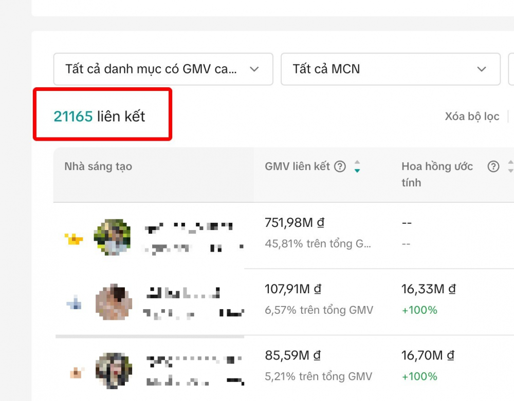Click the GMV liên kết column header text
The width and height of the screenshot is (514, 401).
coord(297,166)
